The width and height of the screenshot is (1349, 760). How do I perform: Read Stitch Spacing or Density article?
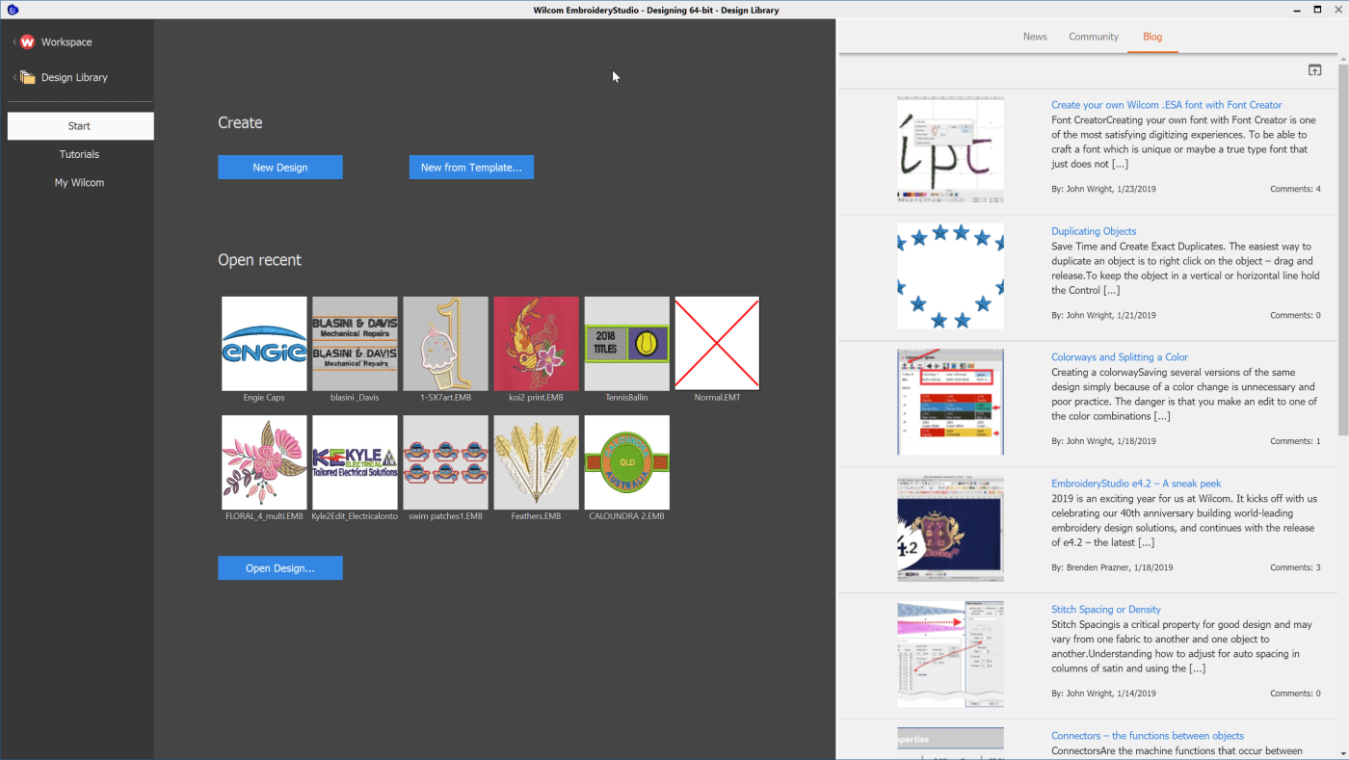[1105, 610]
